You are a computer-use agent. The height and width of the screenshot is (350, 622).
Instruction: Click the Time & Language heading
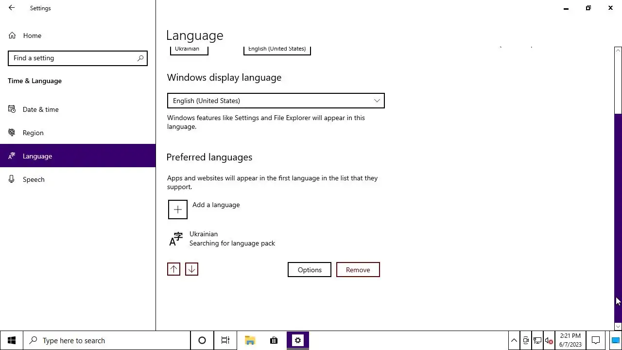coord(35,81)
